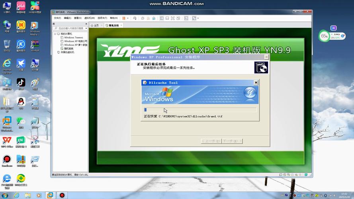Click the 上一步(B) back button
This screenshot has width=354, height=199.
[x=211, y=141]
